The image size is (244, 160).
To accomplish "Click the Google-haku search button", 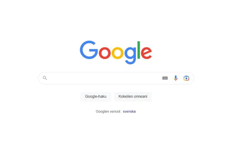I will (96, 96).
